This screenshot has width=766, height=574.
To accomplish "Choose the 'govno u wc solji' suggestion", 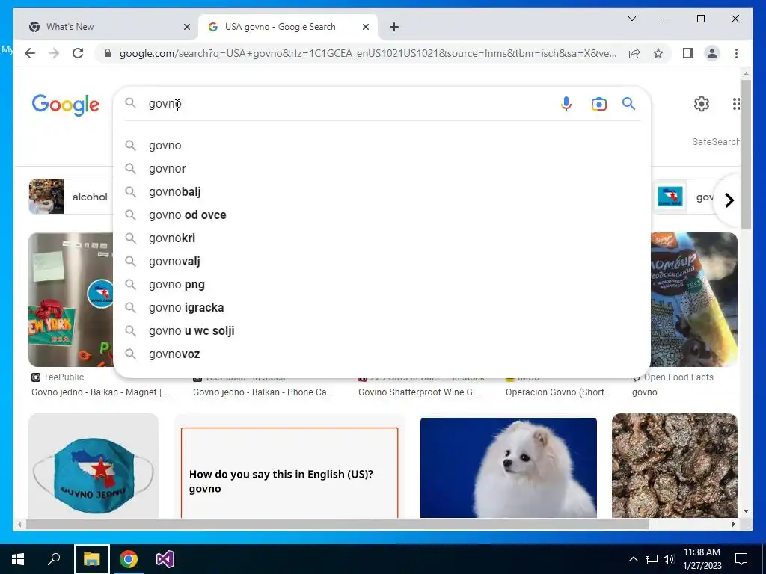I will point(382,331).
